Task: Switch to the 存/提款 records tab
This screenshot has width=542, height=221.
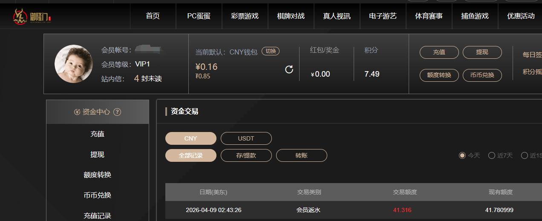Action: point(246,155)
